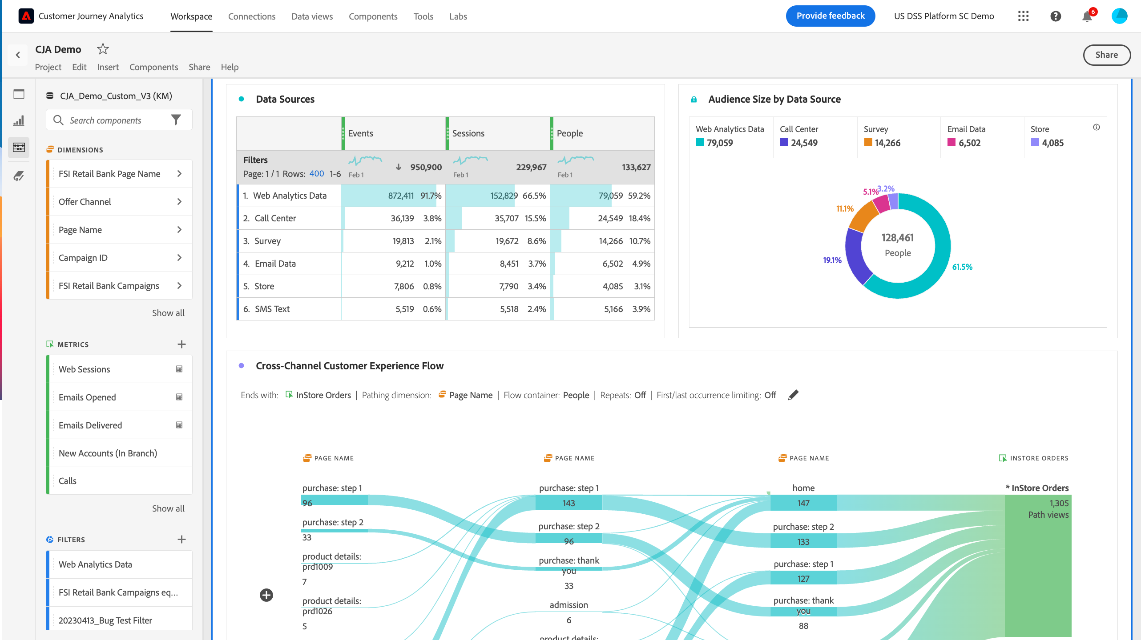Click the filter funnel in component search
1141x640 pixels.
click(176, 120)
